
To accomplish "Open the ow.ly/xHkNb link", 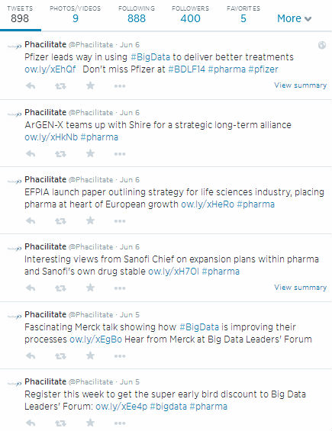I will [51, 137].
